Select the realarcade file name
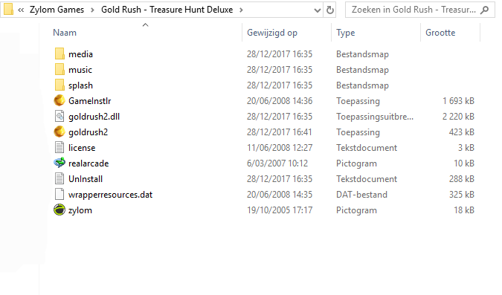 [x=89, y=163]
